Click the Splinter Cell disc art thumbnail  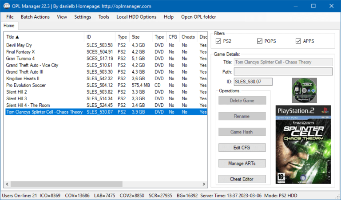click(304, 90)
